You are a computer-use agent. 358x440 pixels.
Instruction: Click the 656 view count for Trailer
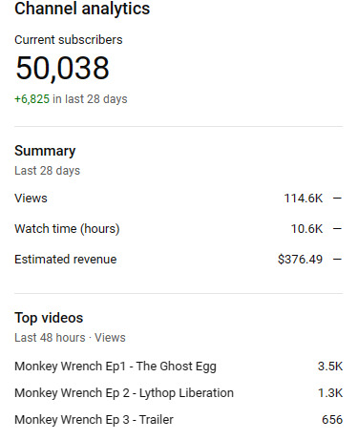tap(332, 420)
